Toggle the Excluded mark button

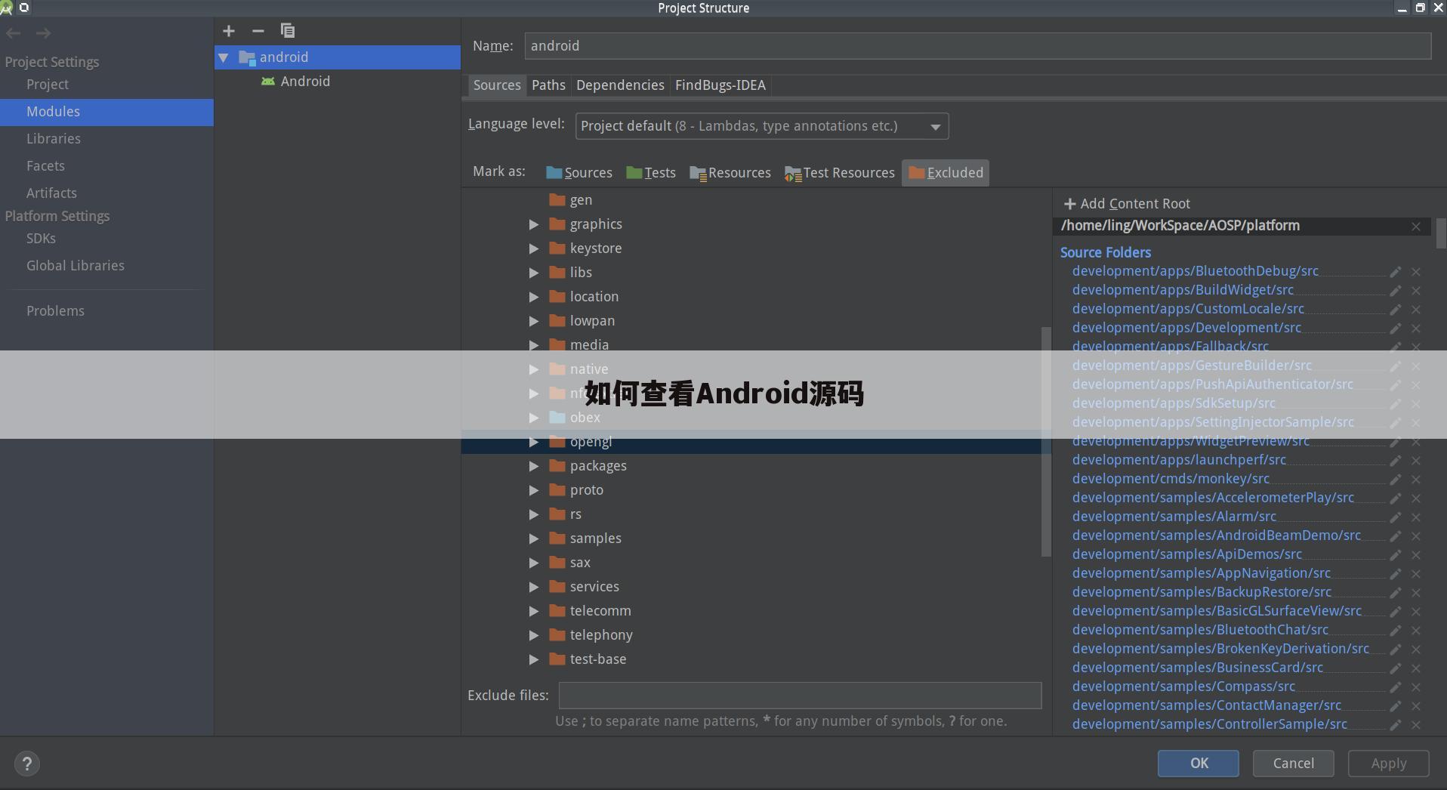[x=946, y=173]
